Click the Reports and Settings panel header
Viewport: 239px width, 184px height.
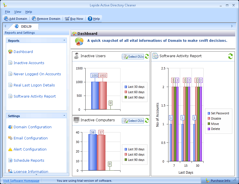36,33
